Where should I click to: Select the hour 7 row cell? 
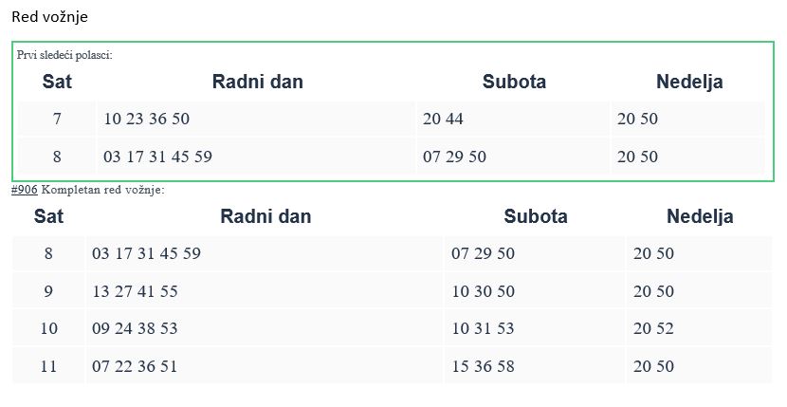coord(57,120)
